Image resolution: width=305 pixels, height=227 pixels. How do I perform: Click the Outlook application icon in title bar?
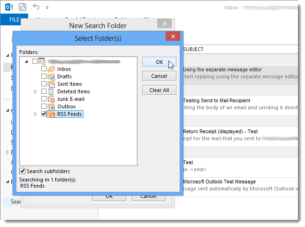(x=9, y=7)
